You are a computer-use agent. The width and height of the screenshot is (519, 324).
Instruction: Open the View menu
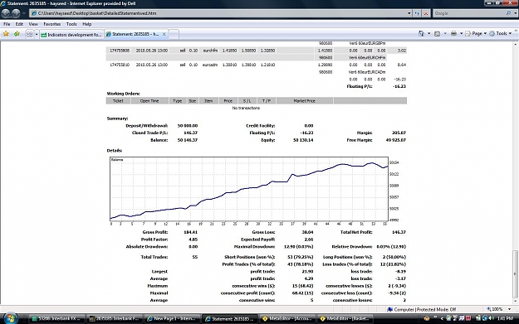pos(33,24)
